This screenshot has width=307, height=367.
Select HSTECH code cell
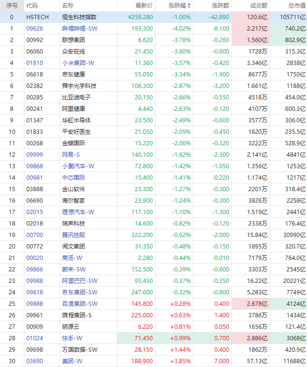tap(37, 17)
